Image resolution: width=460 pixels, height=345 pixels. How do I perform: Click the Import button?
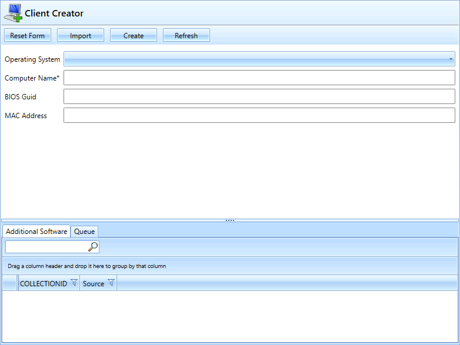81,36
